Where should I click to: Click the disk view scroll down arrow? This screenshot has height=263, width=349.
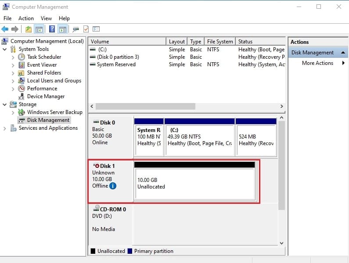pyautogui.click(x=281, y=243)
